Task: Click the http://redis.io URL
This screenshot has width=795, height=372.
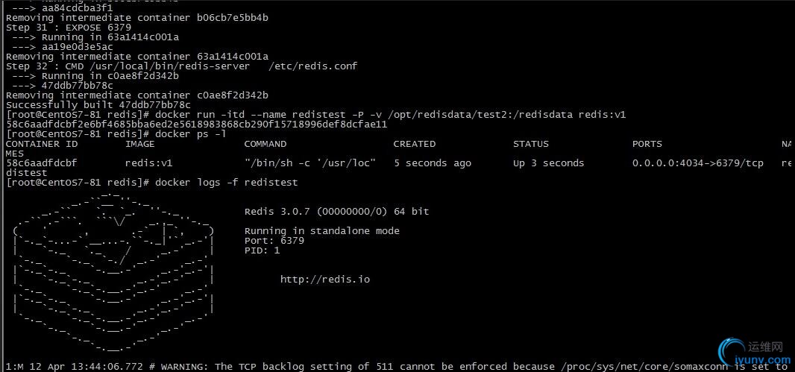Action: point(325,280)
